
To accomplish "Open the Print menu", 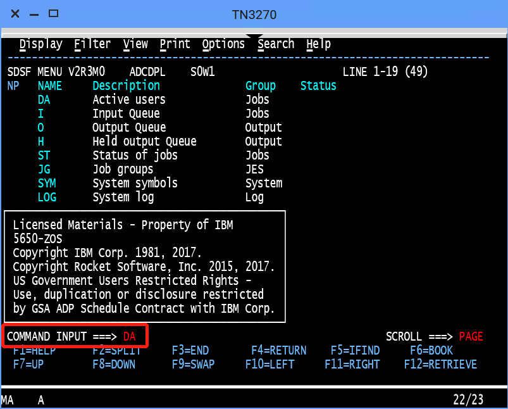I will point(175,44).
